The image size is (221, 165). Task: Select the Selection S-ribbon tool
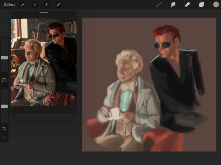pos(47,4)
